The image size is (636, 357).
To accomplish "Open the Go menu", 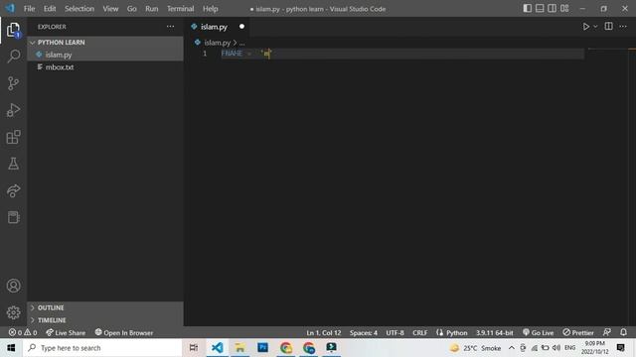I will (x=132, y=9).
